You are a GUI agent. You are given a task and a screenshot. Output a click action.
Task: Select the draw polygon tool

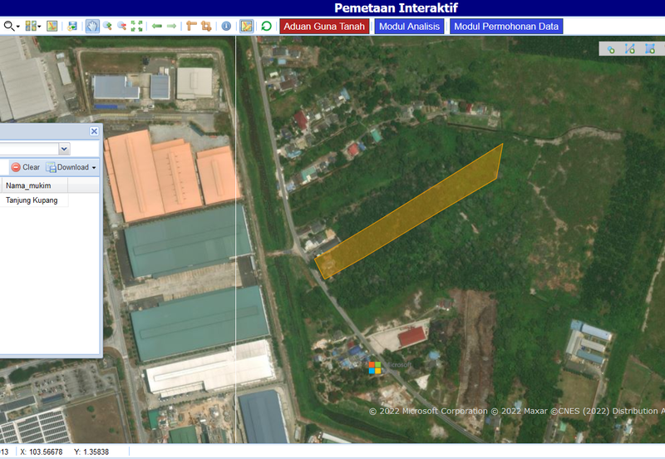650,49
